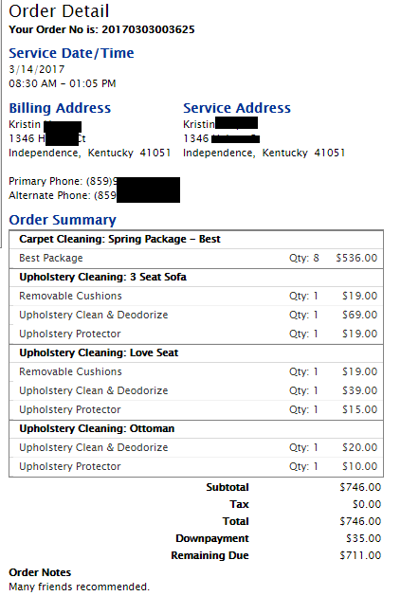Viewport: 419px width, 596px height.
Task: Click the $39.00 Love Seat deodorize price
Action: (x=359, y=390)
